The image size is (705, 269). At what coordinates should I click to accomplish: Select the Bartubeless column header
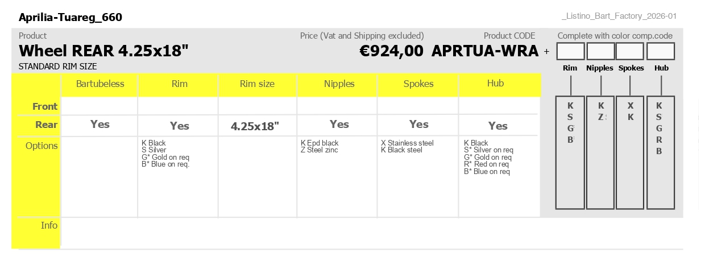[100, 84]
